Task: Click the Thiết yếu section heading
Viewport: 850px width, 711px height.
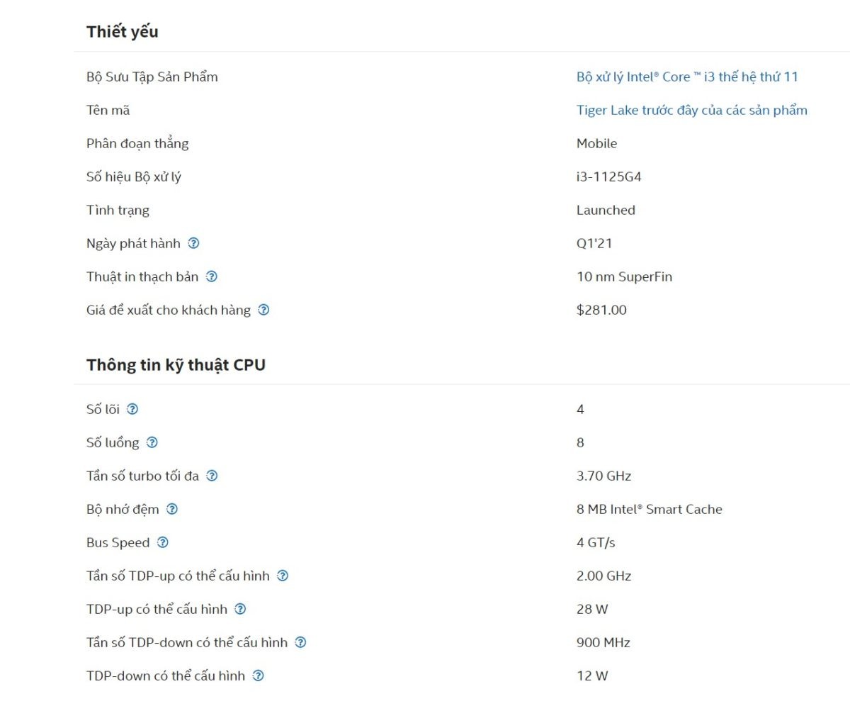Action: pos(123,32)
